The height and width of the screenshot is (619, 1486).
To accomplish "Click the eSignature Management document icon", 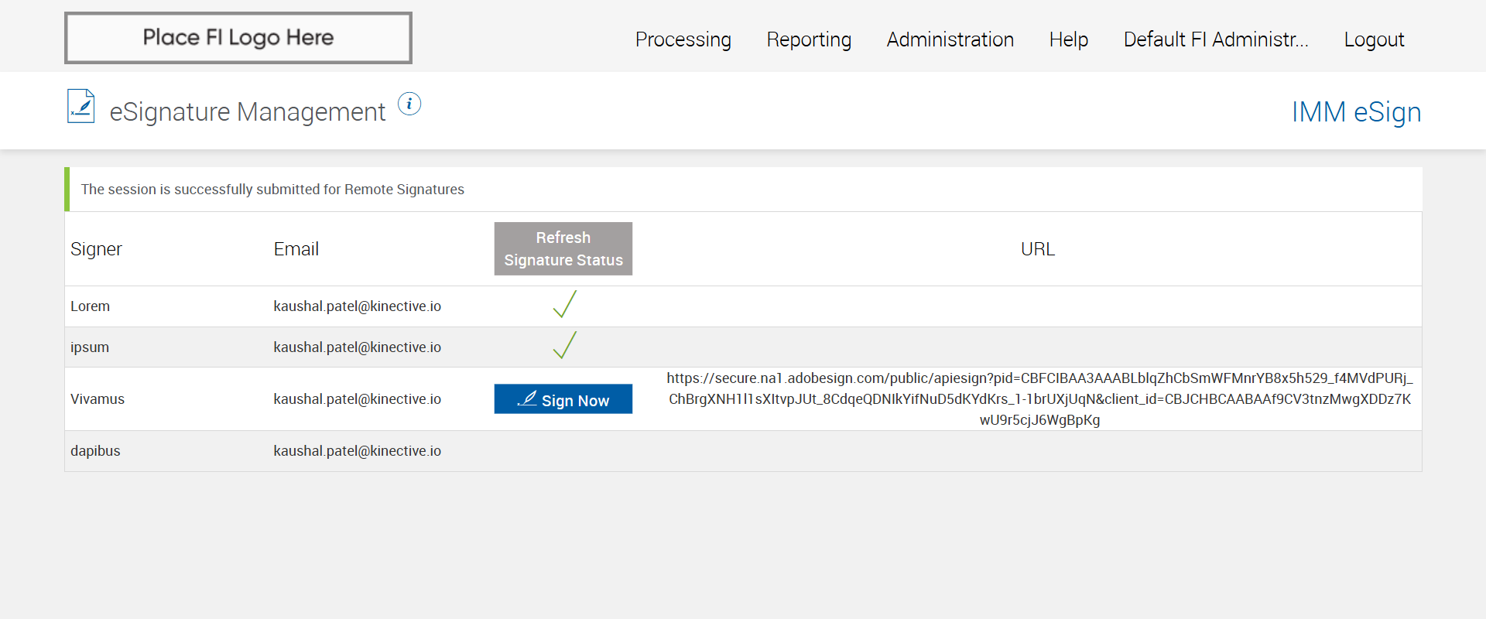I will (x=81, y=107).
